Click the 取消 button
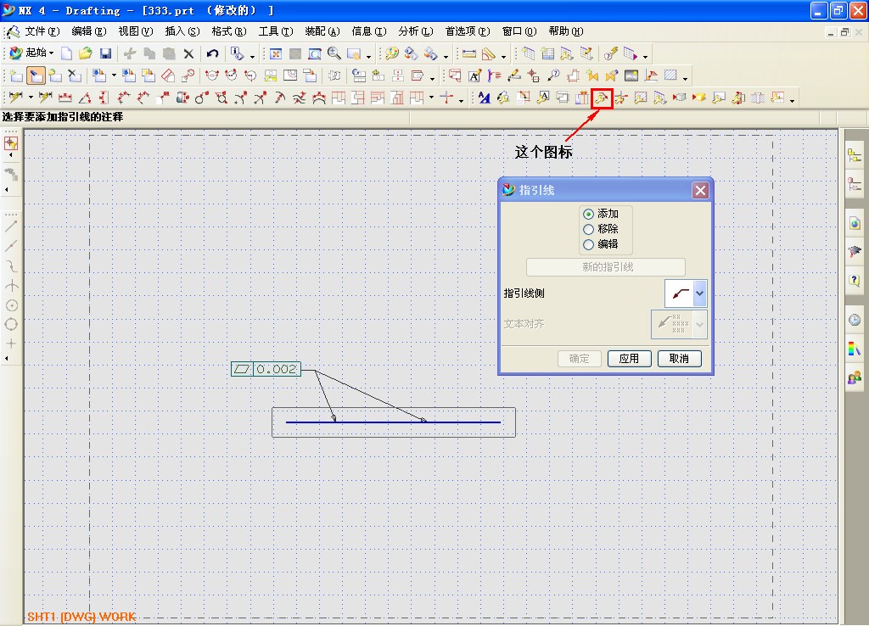The height and width of the screenshot is (626, 869). click(x=680, y=359)
